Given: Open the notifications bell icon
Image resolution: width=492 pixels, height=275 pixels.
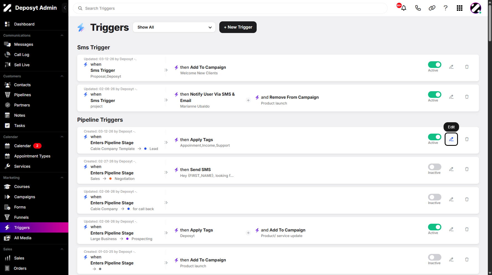Looking at the screenshot, I should point(404,8).
